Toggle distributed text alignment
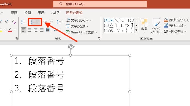This screenshot has height=106, width=190. coord(48,30)
